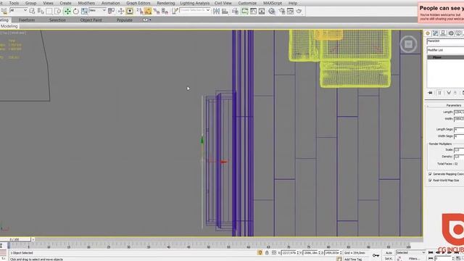464x261 pixels.
Task: Activate the Select and Rotate tool
Action: tap(76, 12)
